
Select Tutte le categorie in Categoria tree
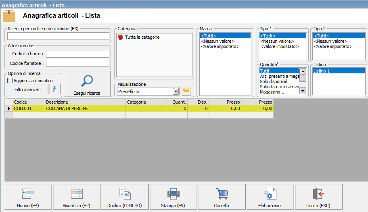point(142,37)
